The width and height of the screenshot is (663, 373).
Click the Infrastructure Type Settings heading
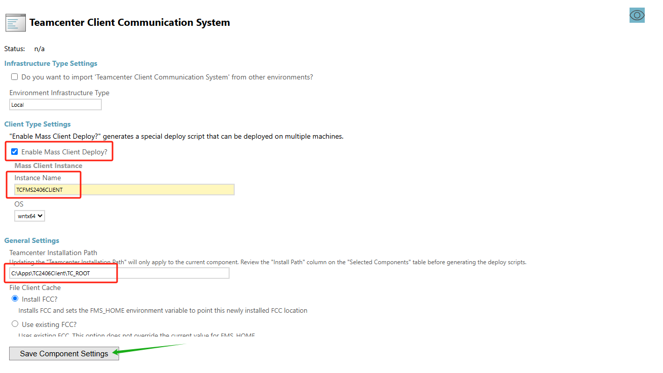[51, 64]
